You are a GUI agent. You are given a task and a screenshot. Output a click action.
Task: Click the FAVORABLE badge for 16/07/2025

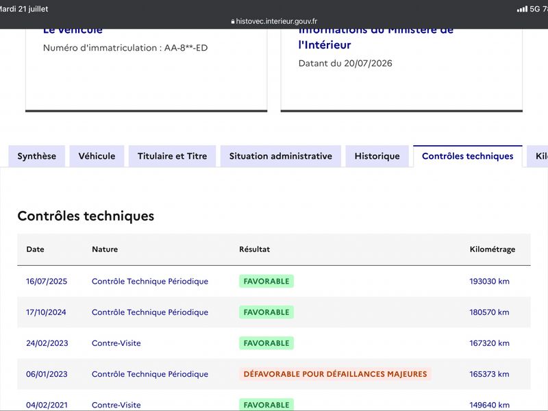tap(266, 282)
